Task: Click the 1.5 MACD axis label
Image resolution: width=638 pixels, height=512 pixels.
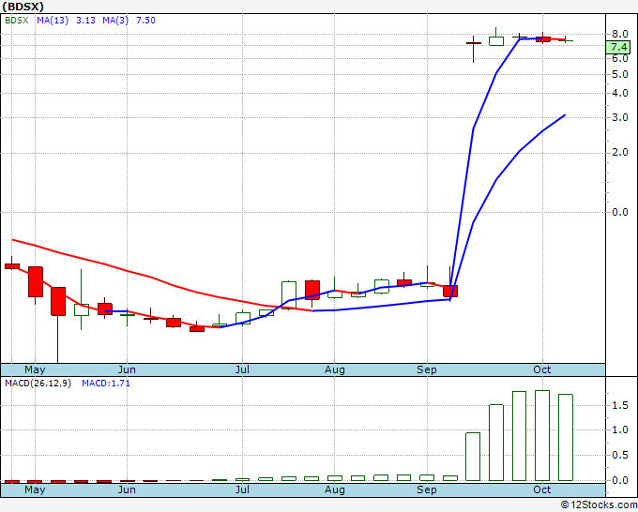Action: pos(620,405)
